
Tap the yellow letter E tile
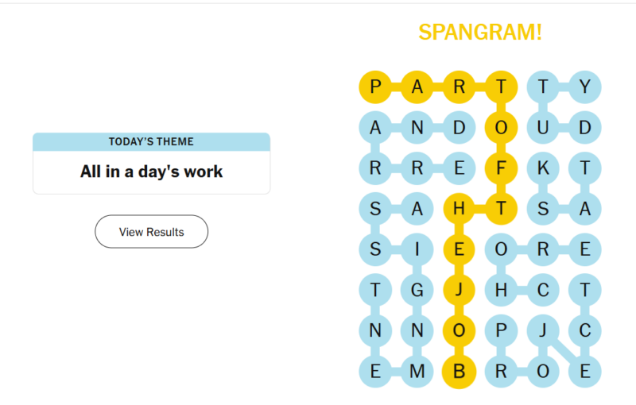coord(459,249)
